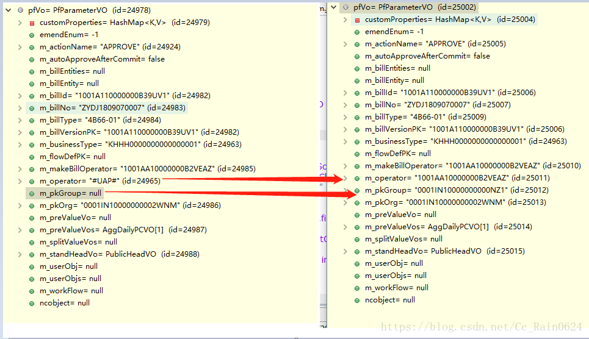The height and width of the screenshot is (339, 589).
Task: Click the green icon beside m_pkGroup= null
Action: [x=32, y=194]
